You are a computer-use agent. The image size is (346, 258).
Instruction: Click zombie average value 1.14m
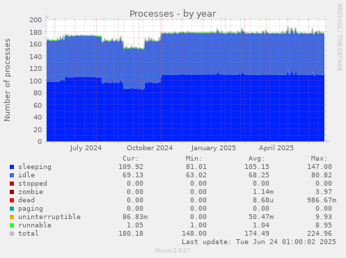263,192
